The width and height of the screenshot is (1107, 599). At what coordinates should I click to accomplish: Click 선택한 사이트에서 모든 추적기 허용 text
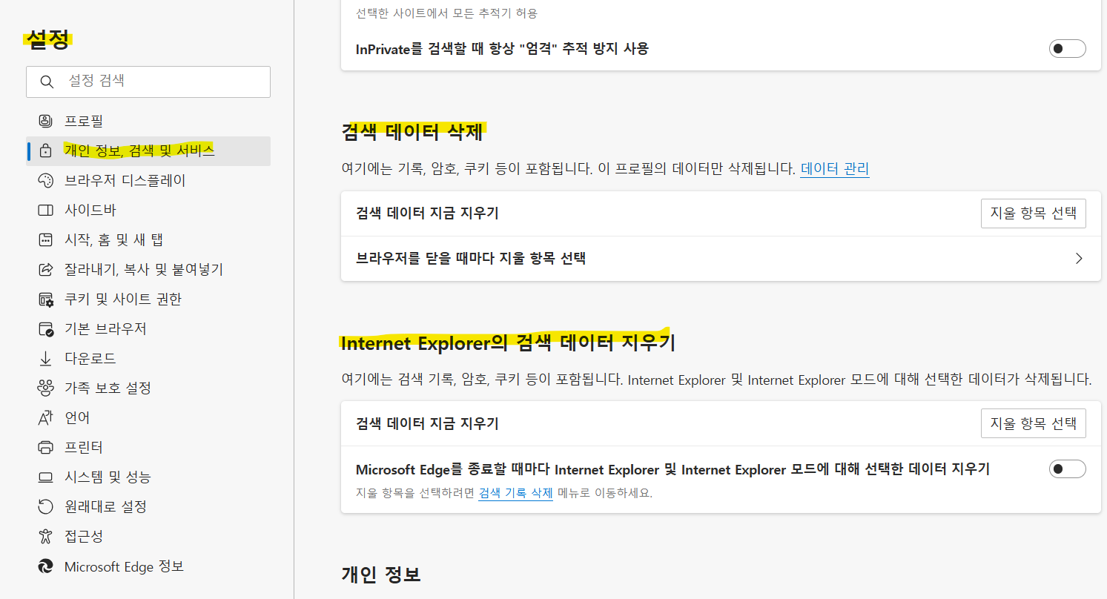tap(446, 13)
